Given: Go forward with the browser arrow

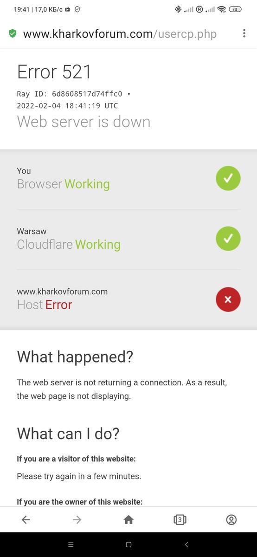Looking at the screenshot, I should pos(77,520).
